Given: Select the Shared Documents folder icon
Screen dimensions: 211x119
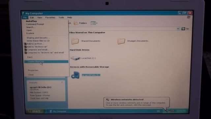Looking at the screenshot, I should click(x=75, y=41).
